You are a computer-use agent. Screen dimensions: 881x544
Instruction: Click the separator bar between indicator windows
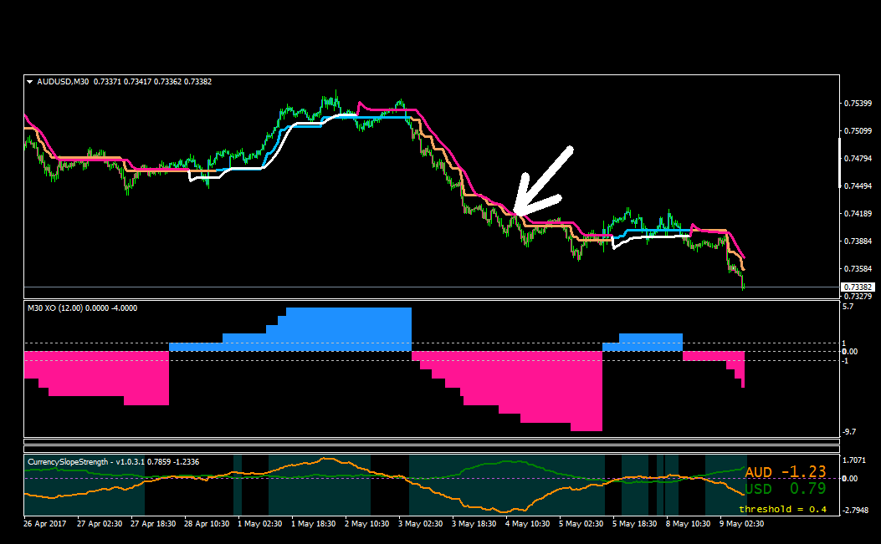432,442
